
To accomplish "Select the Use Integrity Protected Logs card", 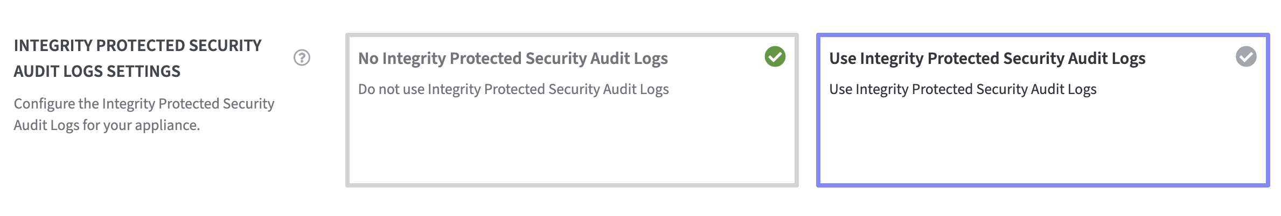I will tap(1042, 110).
